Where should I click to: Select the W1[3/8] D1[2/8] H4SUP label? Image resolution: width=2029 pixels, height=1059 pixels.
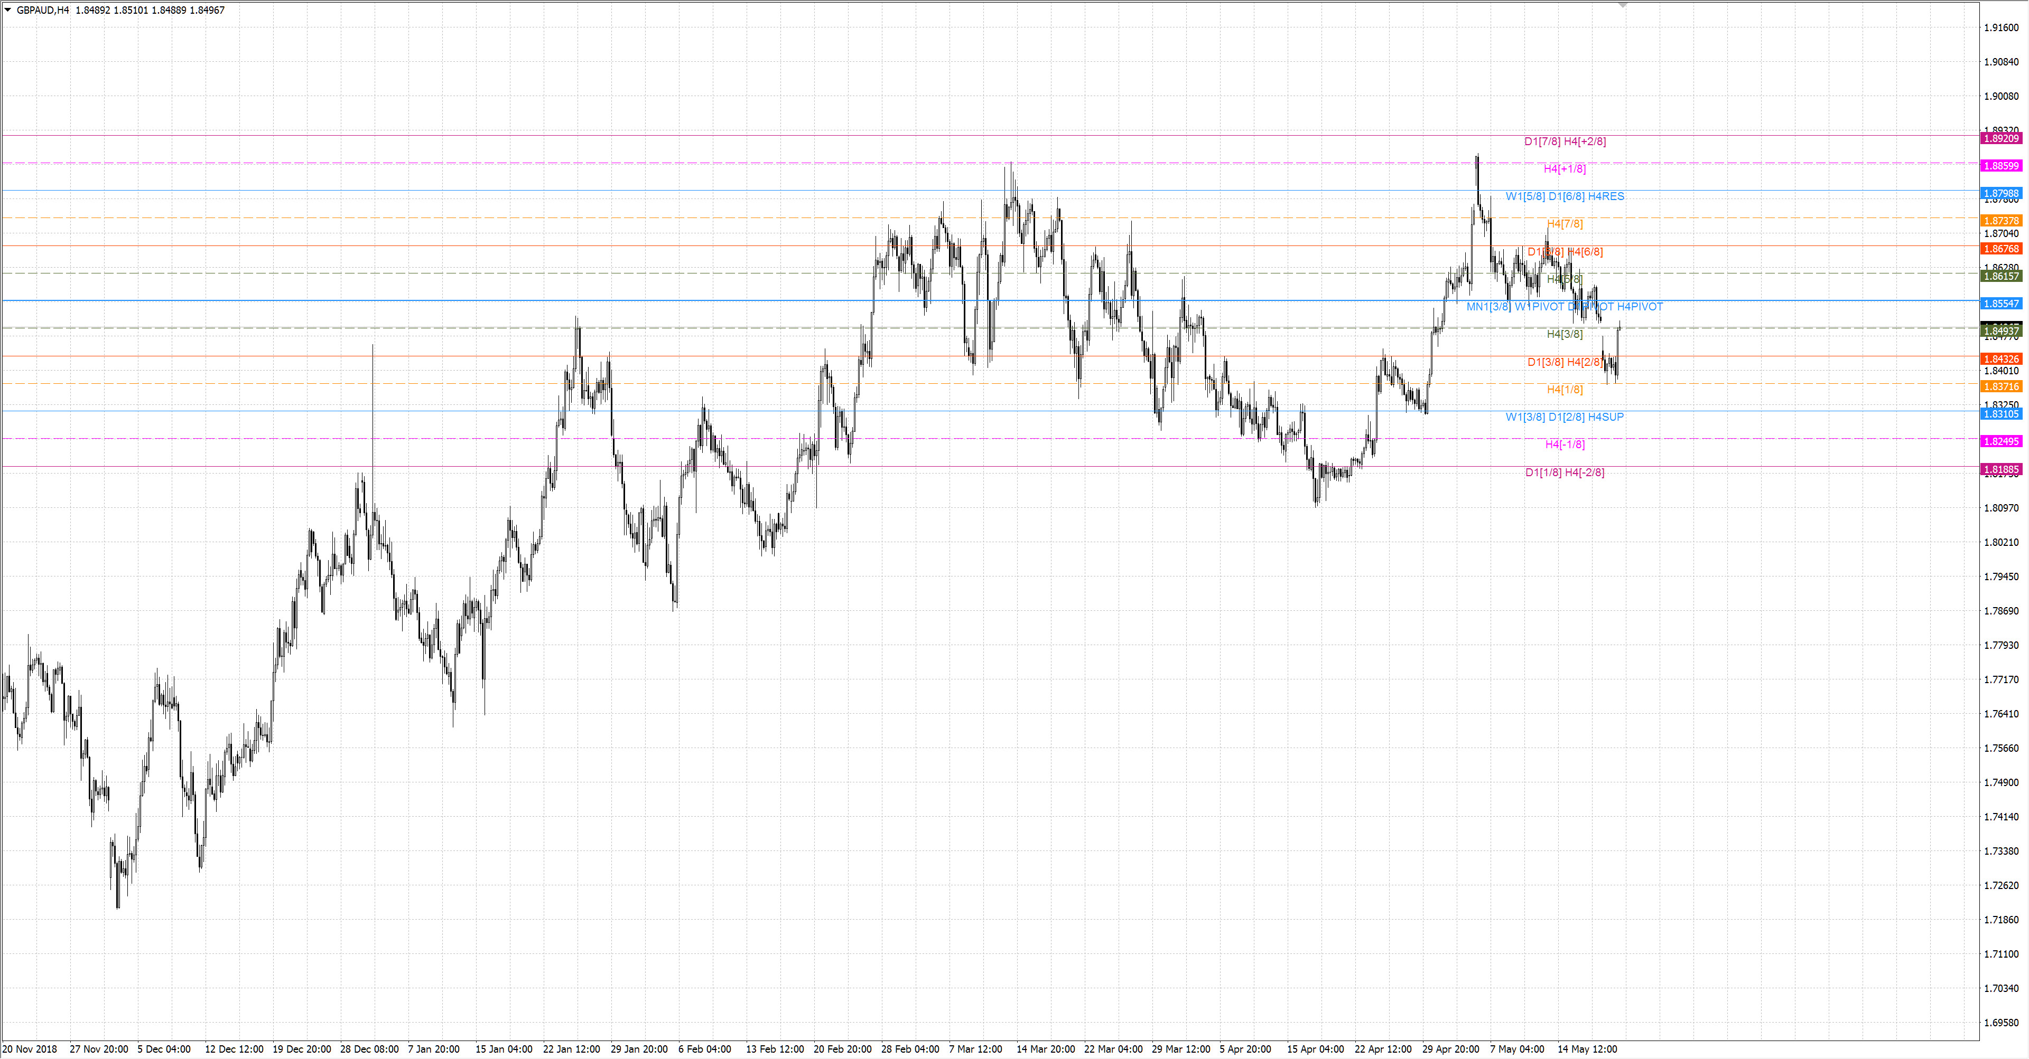(1564, 417)
